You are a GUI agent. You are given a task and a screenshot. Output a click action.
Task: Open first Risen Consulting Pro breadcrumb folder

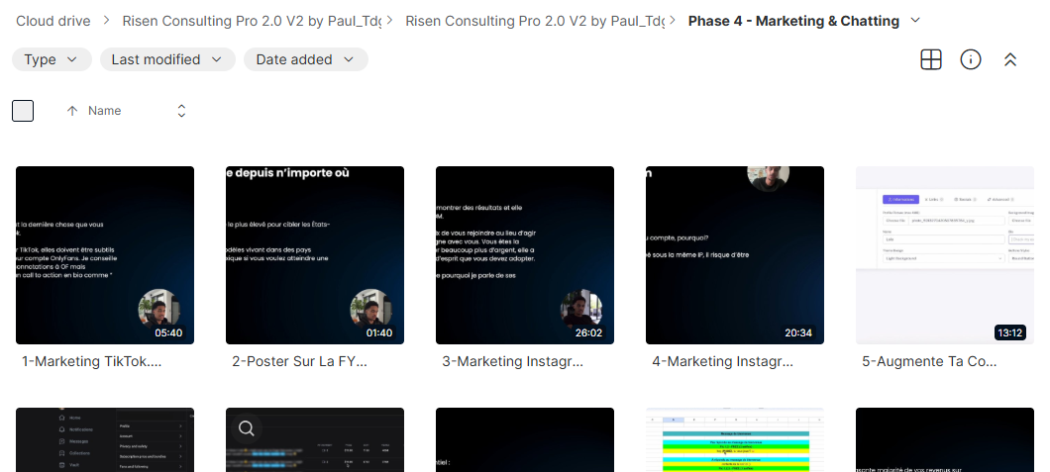click(x=252, y=21)
